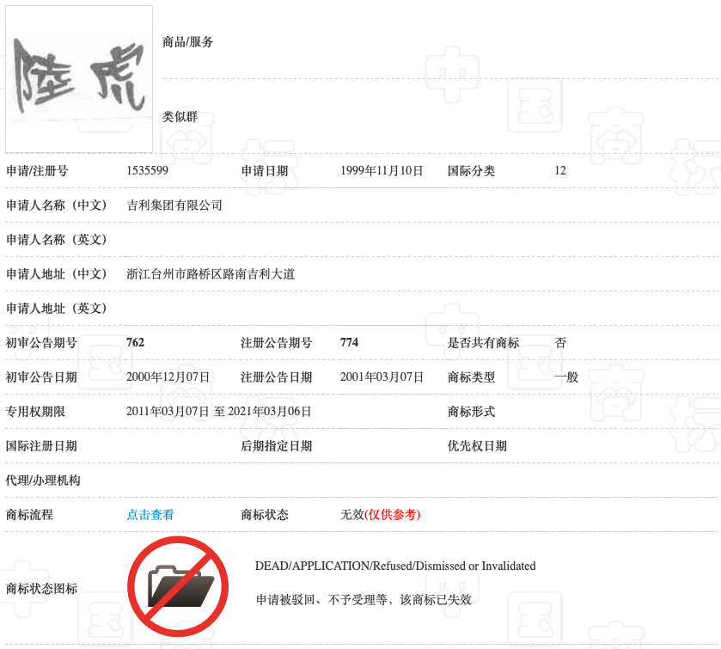Image resolution: width=721 pixels, height=649 pixels.
Task: Select shared trademark value 否
Action: (560, 343)
